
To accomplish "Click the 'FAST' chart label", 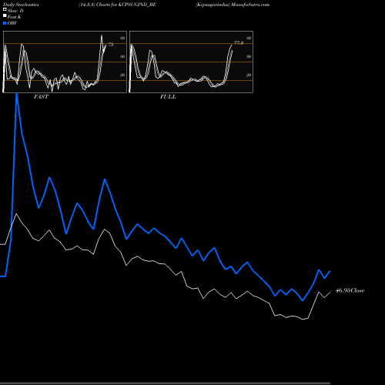I will coord(41,97).
